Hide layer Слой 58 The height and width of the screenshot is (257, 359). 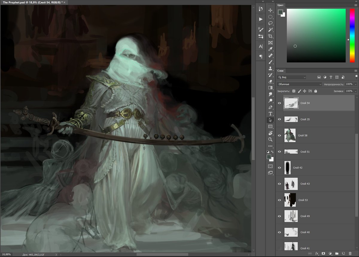pos(279,136)
